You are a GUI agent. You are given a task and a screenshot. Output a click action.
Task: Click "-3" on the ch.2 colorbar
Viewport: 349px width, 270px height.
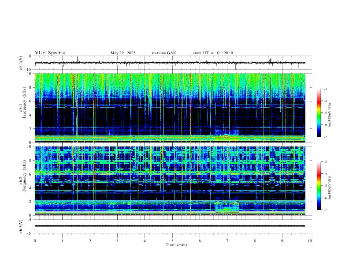(x=325, y=162)
